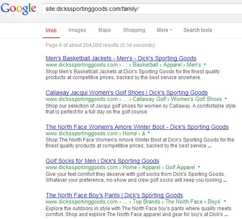This screenshot has width=242, height=219.
Task: Click the search query input field
Action: (142, 9)
